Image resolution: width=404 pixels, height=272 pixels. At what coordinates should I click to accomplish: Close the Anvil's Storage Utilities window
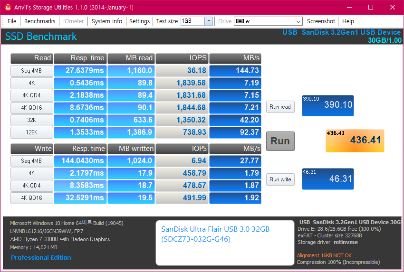pyautogui.click(x=393, y=7)
